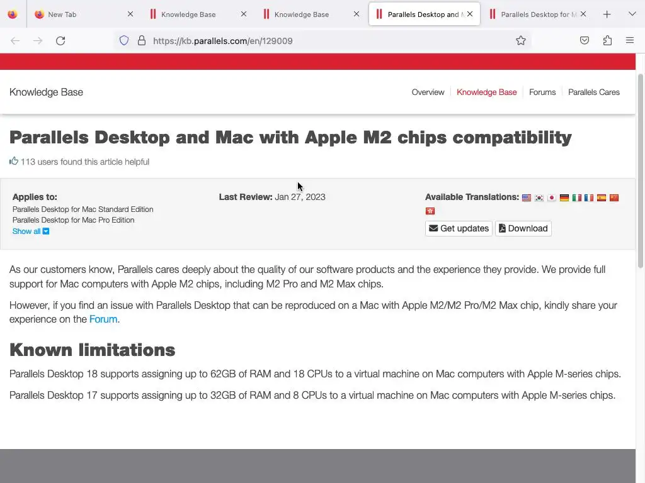Select the Korean translation flag
The width and height of the screenshot is (645, 483).
click(539, 198)
